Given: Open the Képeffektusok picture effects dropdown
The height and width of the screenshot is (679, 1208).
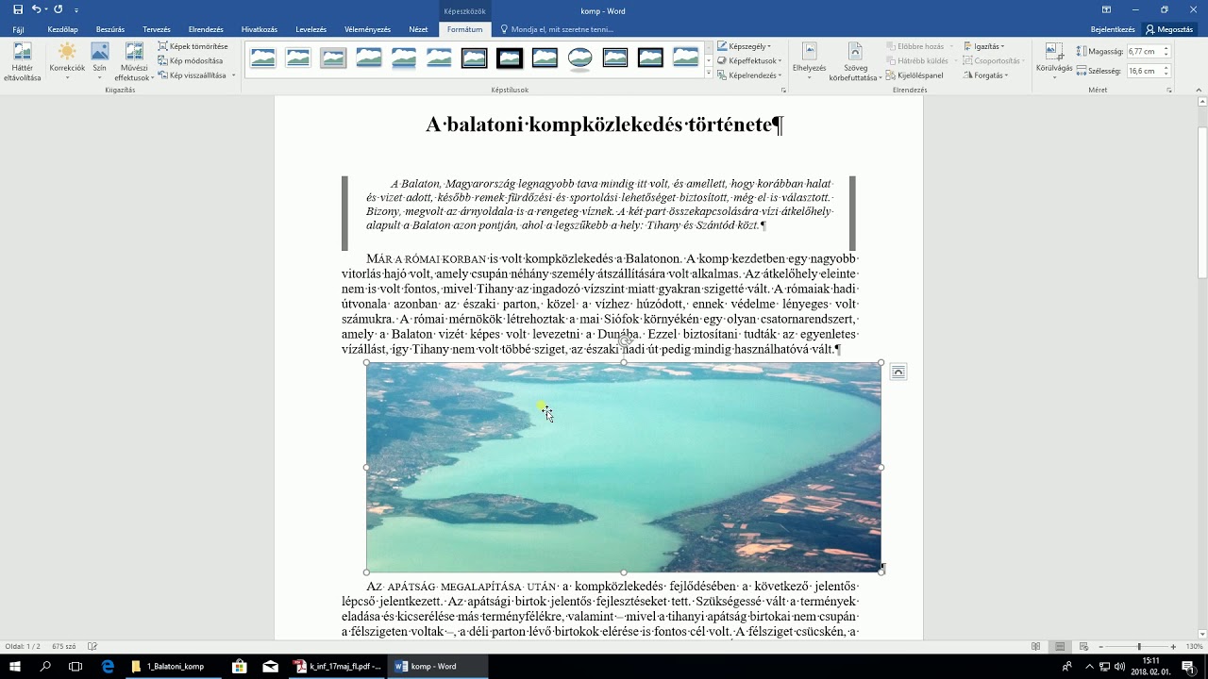Looking at the screenshot, I should 747,60.
